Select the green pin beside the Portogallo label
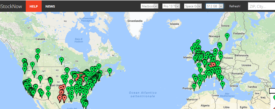Image resolution: width=275 pixels, height=109 pixels. pyautogui.click(x=194, y=87)
